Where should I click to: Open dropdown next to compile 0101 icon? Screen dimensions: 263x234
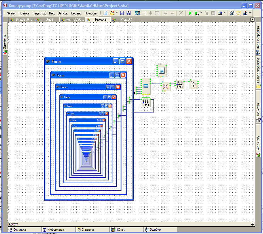(x=224, y=13)
